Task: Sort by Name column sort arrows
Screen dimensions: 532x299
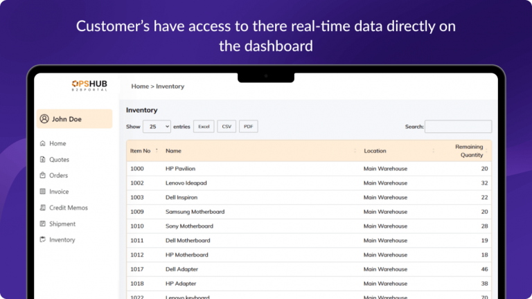Action: click(x=355, y=150)
